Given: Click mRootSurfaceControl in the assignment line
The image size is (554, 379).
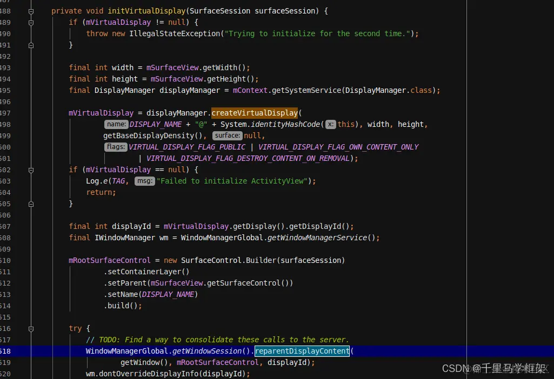Looking at the screenshot, I should coord(110,260).
